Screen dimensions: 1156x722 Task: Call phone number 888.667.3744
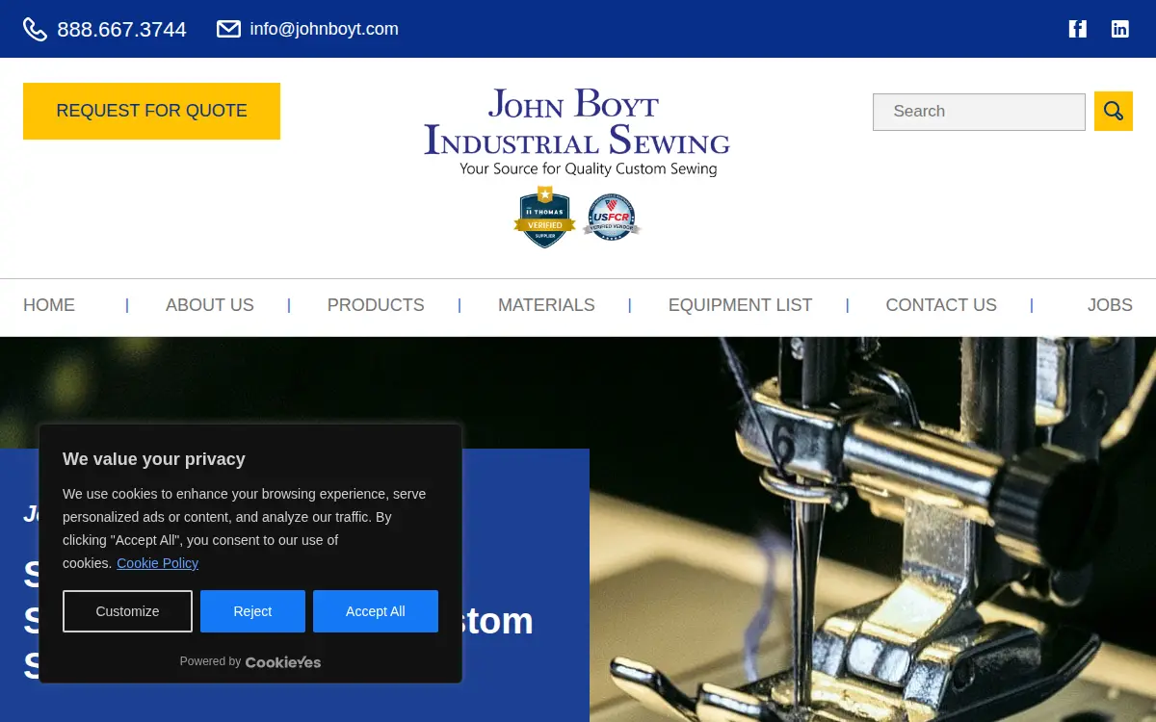coord(121,30)
